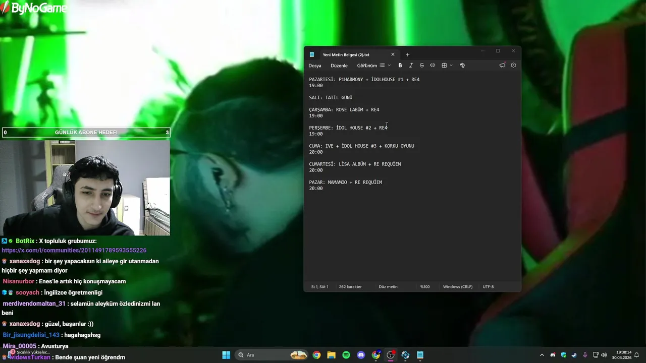
Task: Click the clear formatting icon
Action: (462, 66)
